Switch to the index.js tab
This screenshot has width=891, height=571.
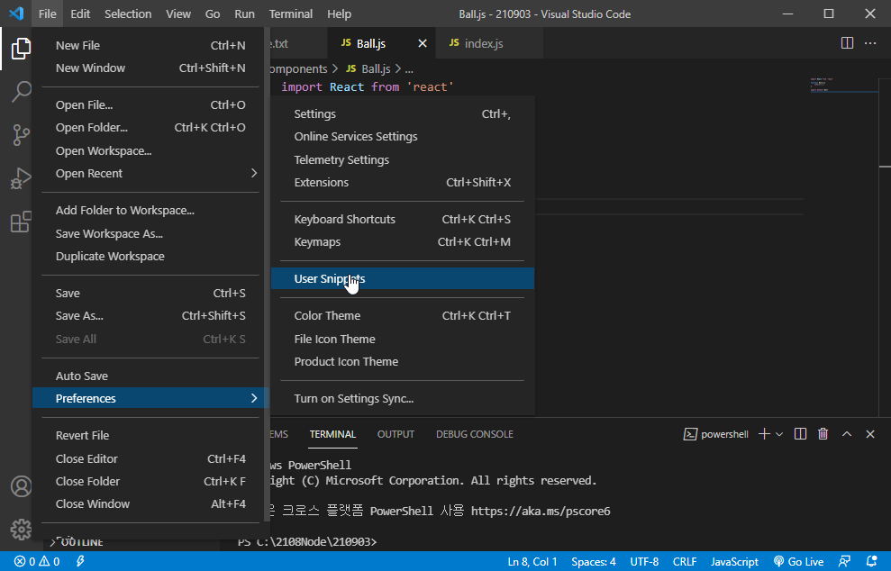(488, 43)
